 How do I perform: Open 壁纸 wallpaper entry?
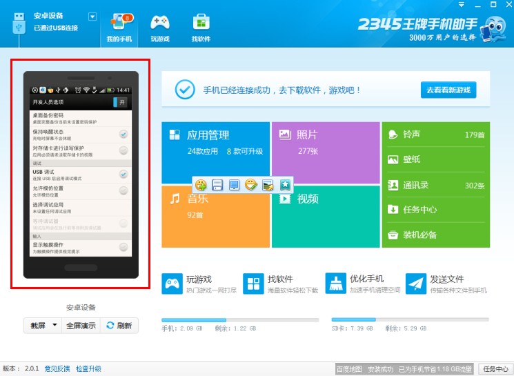(x=436, y=159)
